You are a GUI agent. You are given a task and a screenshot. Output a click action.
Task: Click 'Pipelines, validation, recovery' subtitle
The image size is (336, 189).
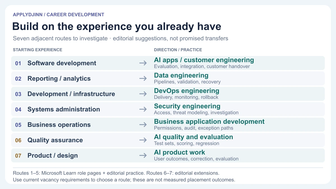coord(187,82)
